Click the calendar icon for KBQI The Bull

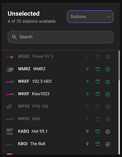98,144
